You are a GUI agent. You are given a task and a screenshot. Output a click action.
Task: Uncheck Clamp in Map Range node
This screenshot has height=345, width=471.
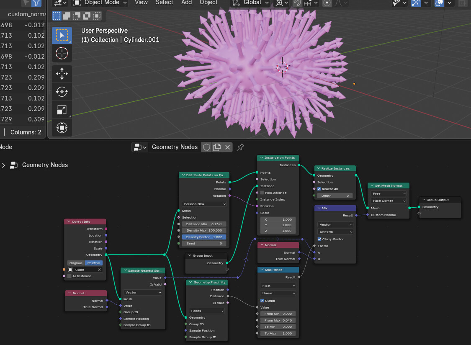click(262, 301)
